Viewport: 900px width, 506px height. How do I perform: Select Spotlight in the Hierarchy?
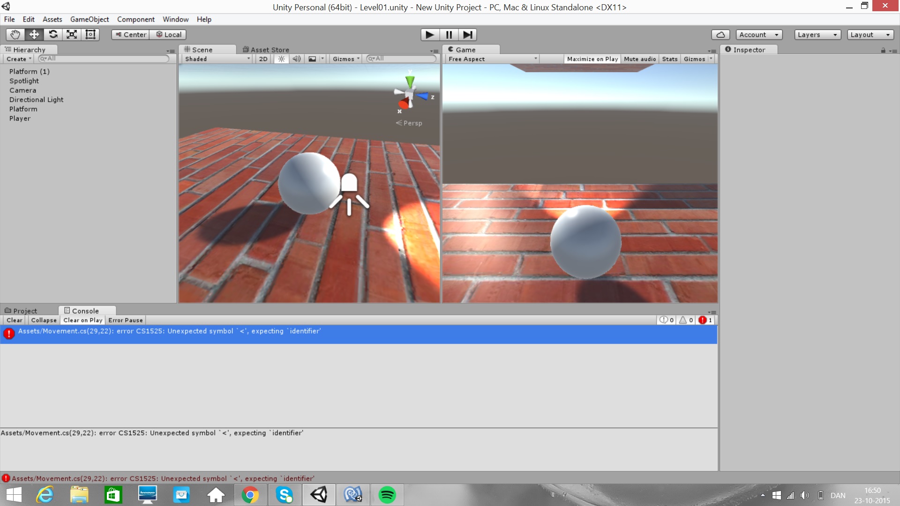coord(24,81)
